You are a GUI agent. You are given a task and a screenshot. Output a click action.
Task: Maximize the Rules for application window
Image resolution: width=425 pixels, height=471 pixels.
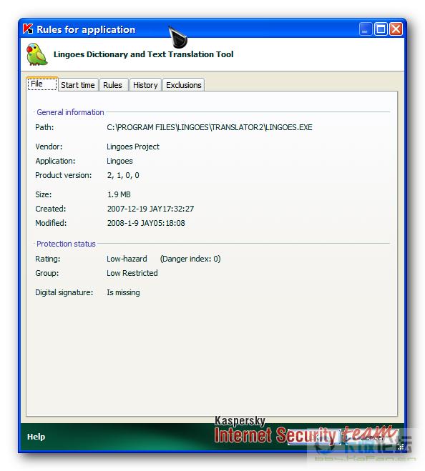(381, 29)
